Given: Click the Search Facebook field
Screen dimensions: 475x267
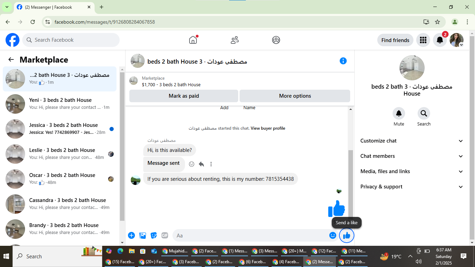Looking at the screenshot, I should [71, 40].
